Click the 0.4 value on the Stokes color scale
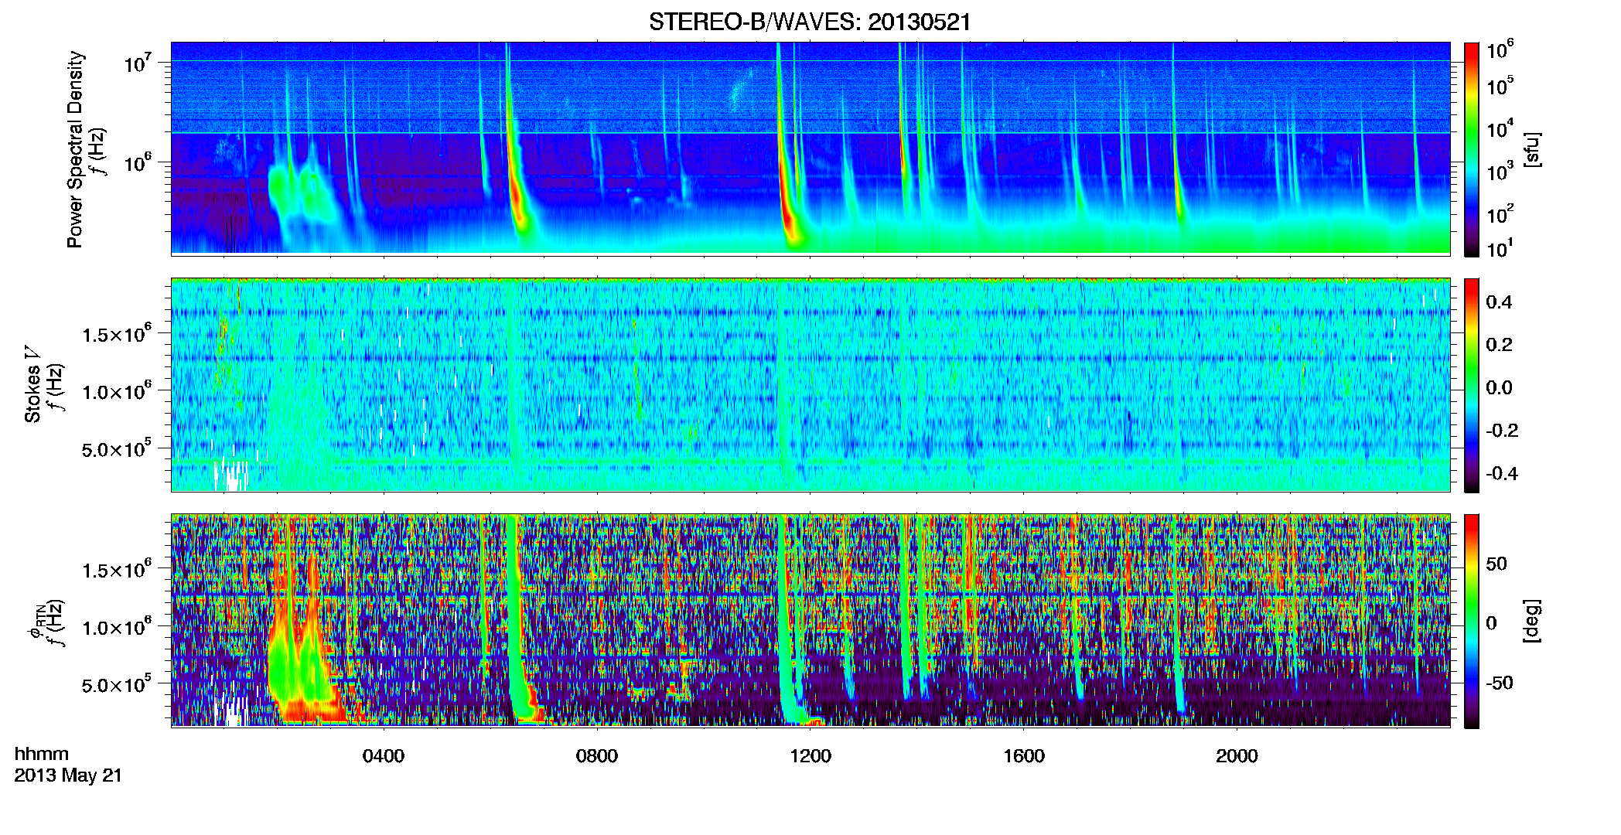 coord(1499,302)
